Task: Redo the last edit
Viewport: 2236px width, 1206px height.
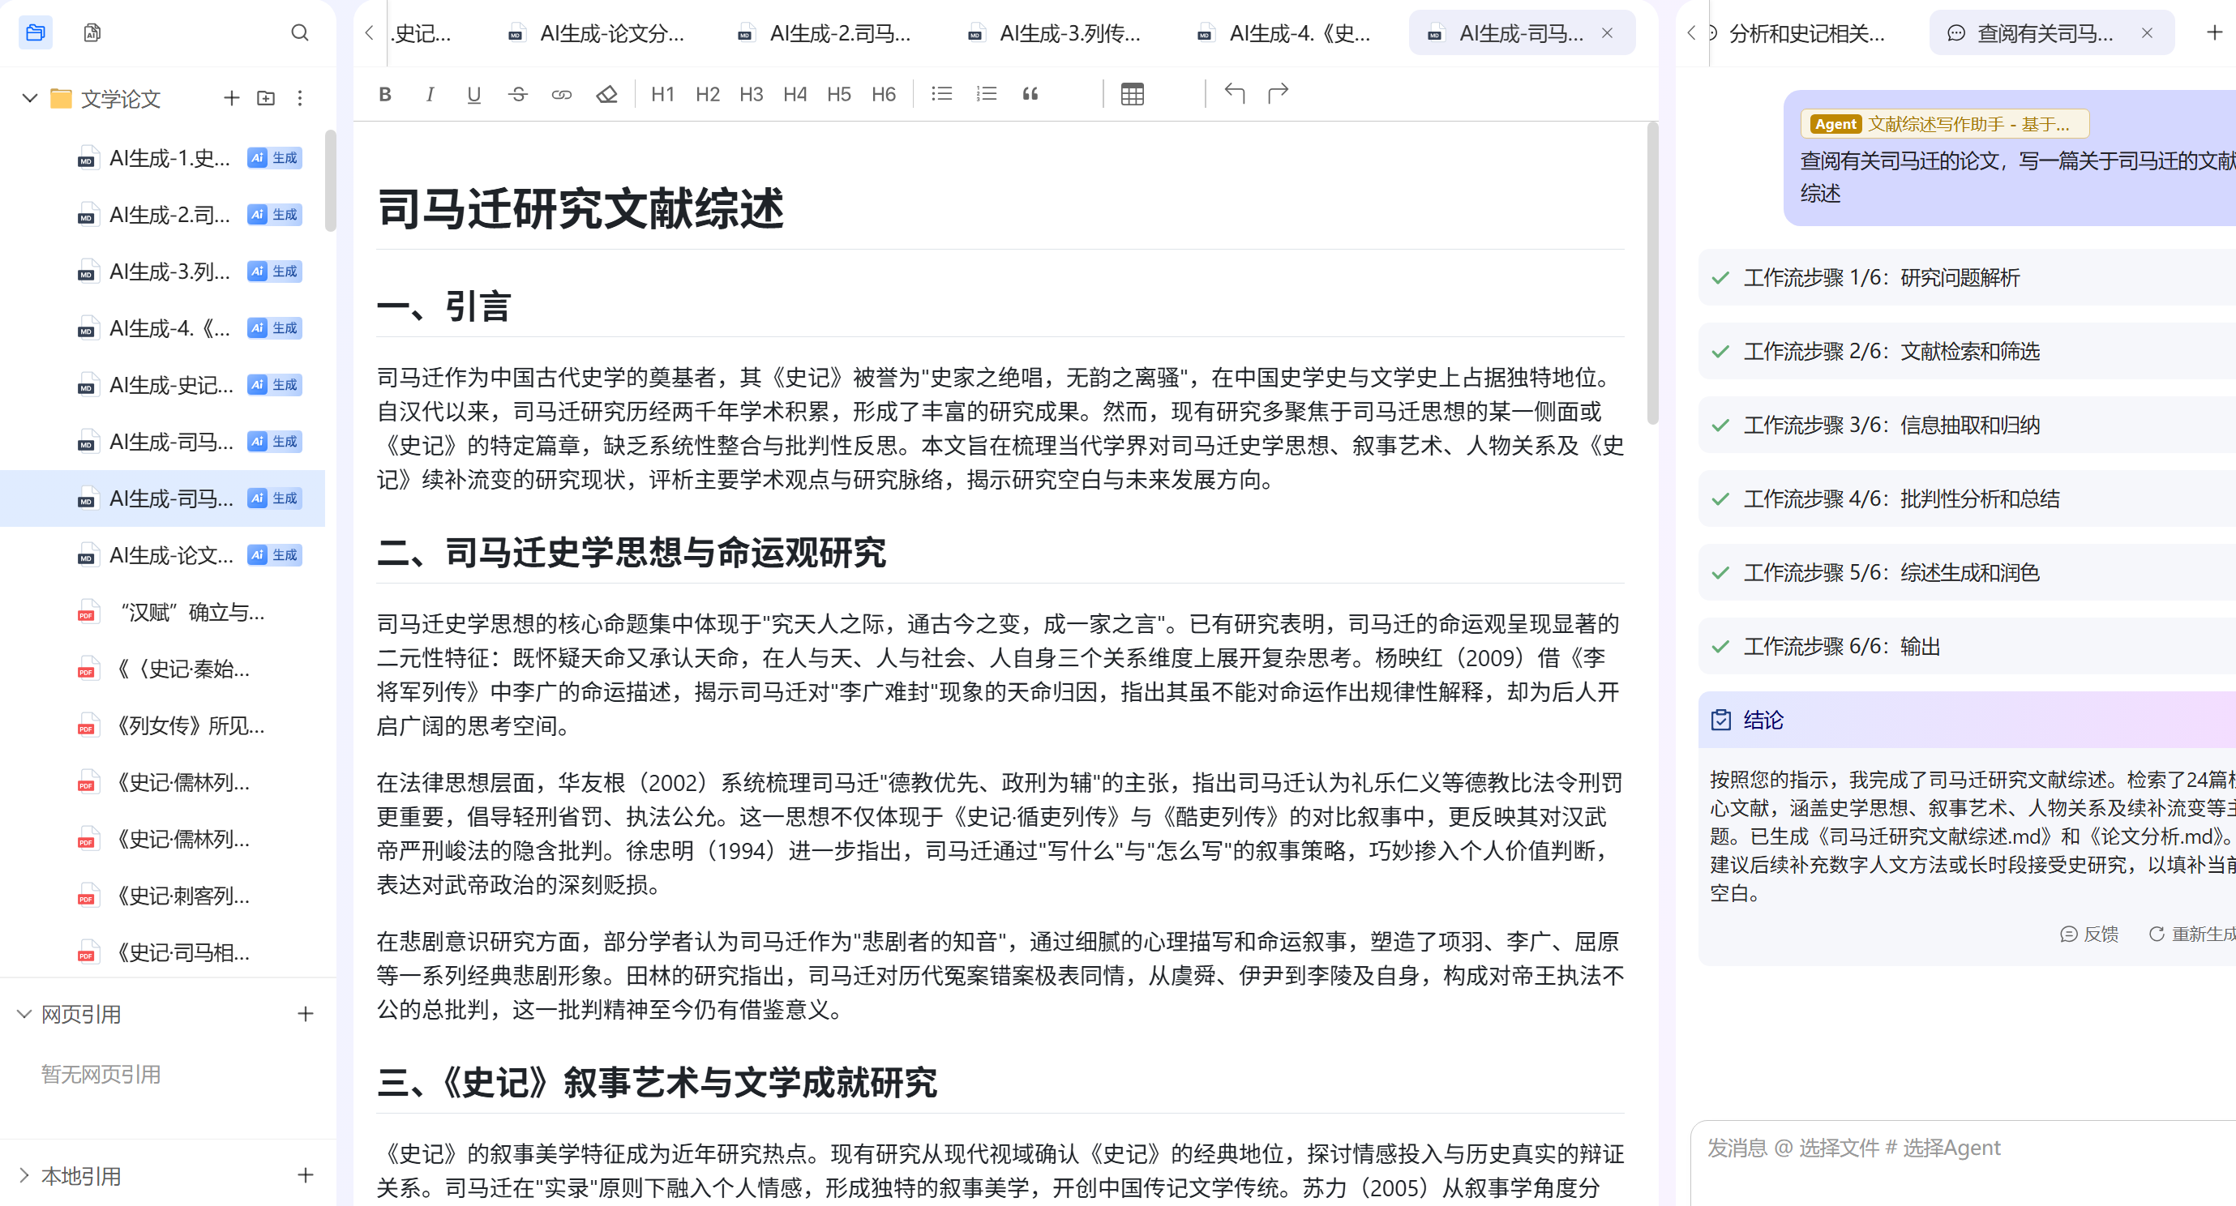Action: (1277, 93)
